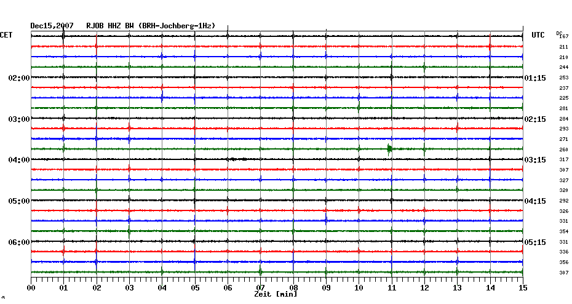The image size is (572, 304).
Task: Click the DC value '327'
Action: click(x=564, y=180)
